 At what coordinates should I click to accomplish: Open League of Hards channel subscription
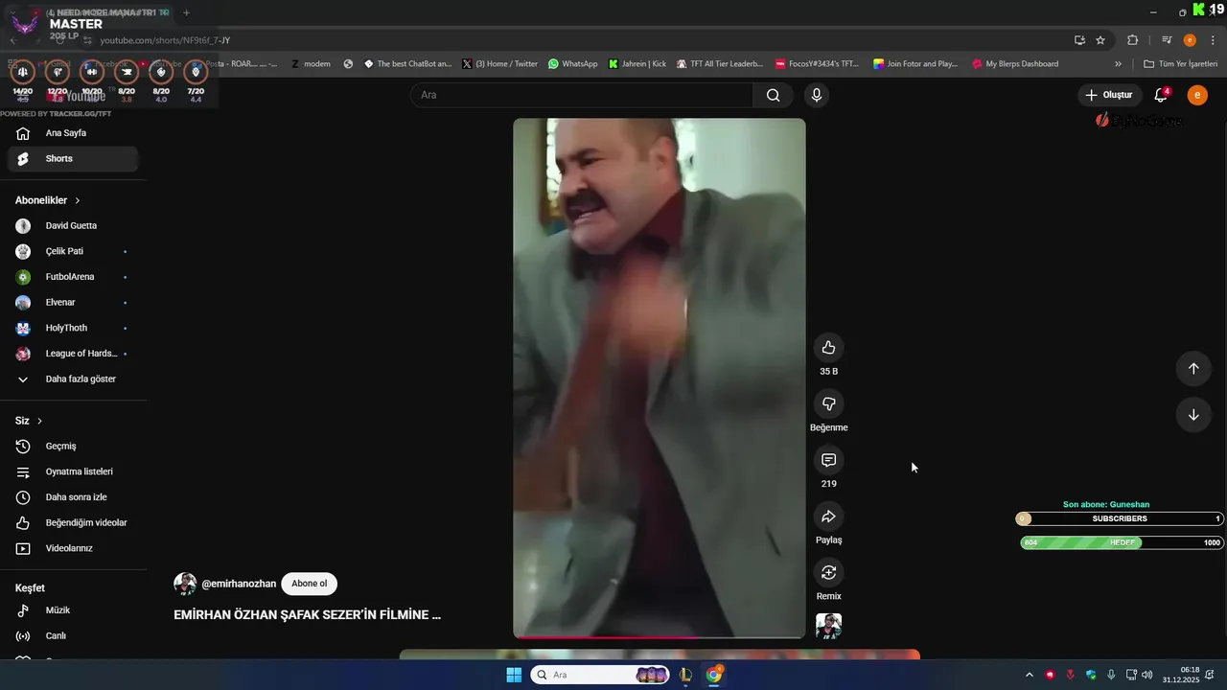tap(72, 354)
